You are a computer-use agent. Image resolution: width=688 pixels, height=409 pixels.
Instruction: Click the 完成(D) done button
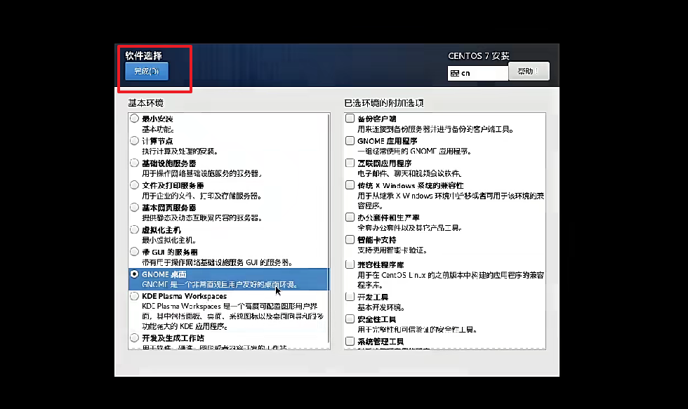pos(147,72)
